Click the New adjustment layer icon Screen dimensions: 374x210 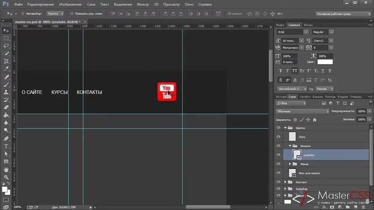340,207
